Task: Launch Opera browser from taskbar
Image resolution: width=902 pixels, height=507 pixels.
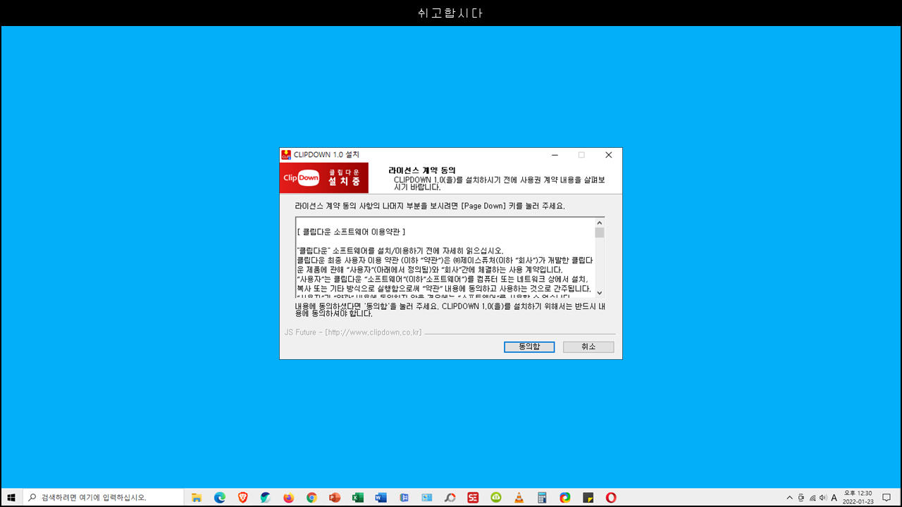Action: (x=611, y=497)
